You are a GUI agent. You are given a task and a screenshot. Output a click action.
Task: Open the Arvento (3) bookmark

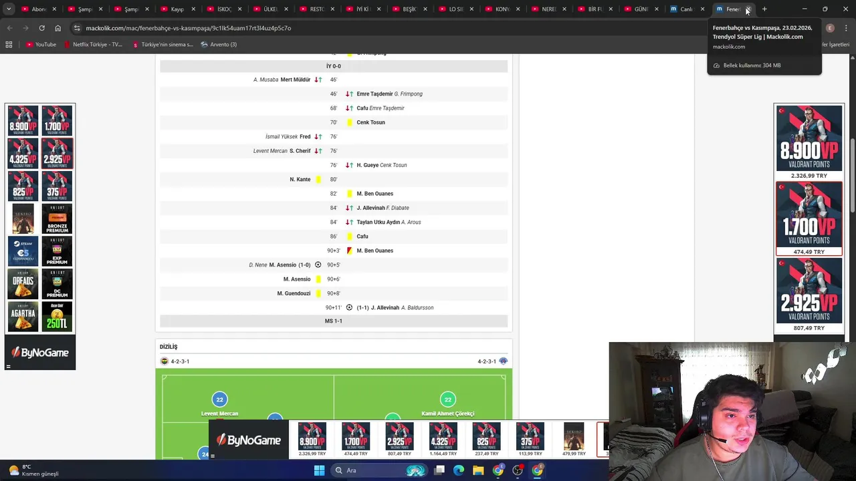coord(219,44)
